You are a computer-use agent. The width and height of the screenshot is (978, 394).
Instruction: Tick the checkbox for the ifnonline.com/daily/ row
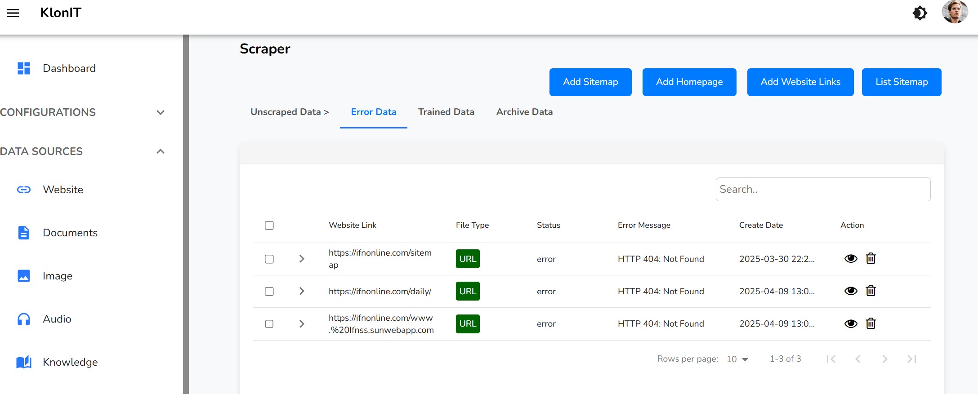pyautogui.click(x=269, y=292)
